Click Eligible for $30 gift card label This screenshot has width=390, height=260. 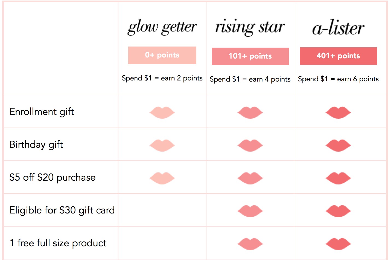tap(62, 210)
